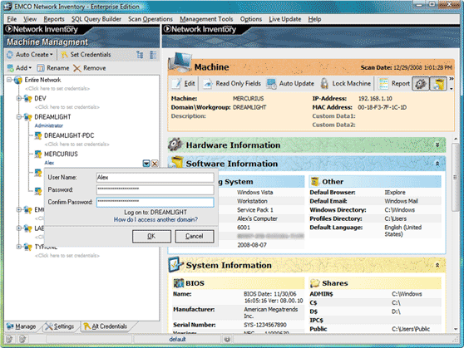Click the Shares folder icon
Screen dimensions: 464x348
coord(314,283)
